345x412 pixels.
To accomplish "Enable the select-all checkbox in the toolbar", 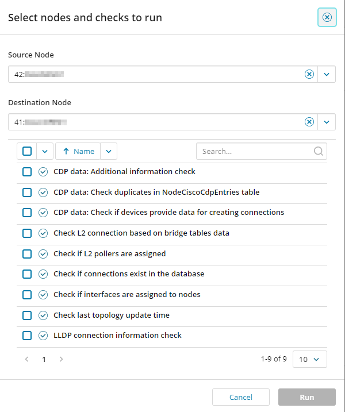I will tap(27, 151).
